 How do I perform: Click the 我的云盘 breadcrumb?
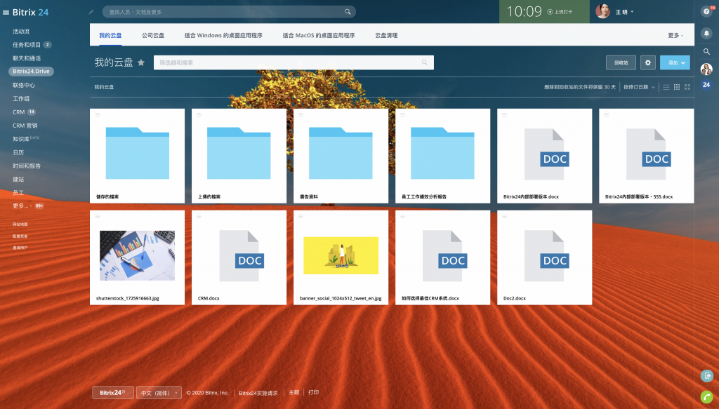(104, 87)
